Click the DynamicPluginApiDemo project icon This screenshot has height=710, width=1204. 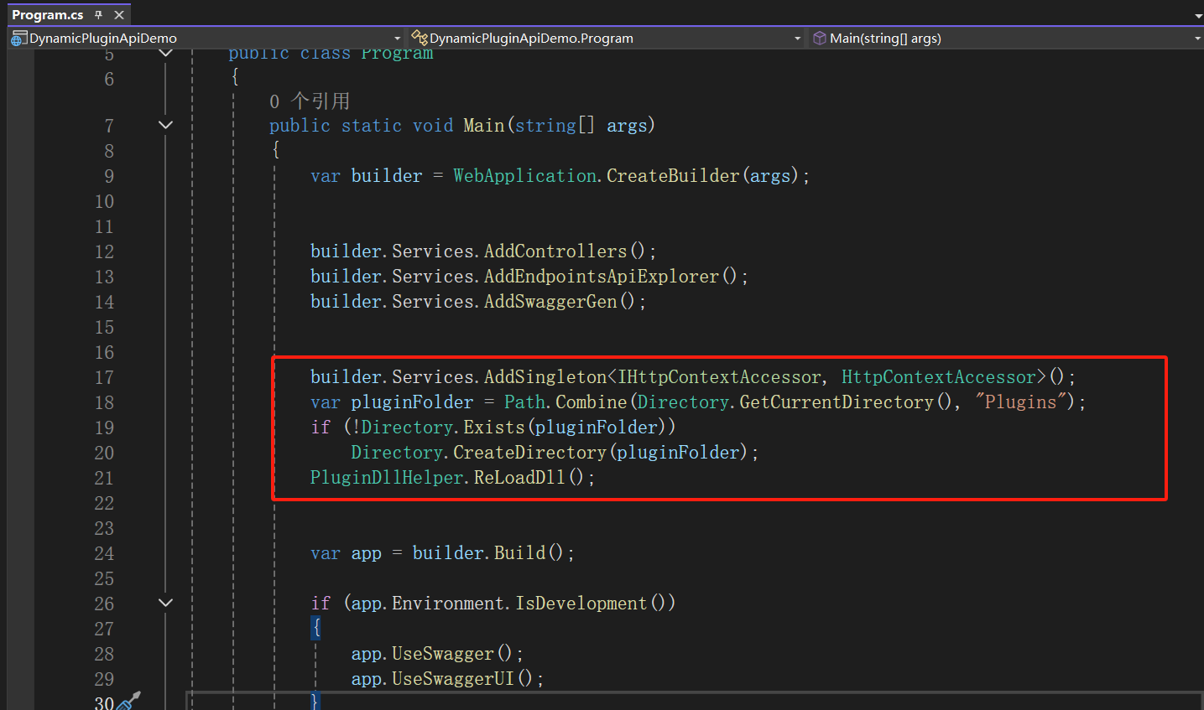click(18, 39)
